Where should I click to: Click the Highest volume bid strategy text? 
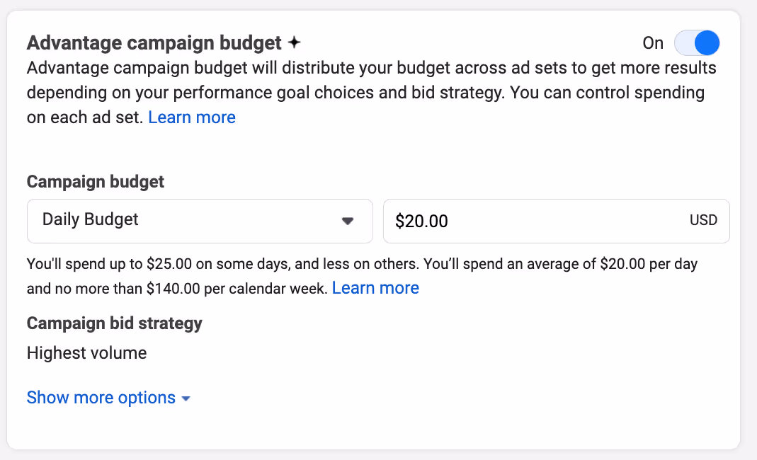pos(87,353)
